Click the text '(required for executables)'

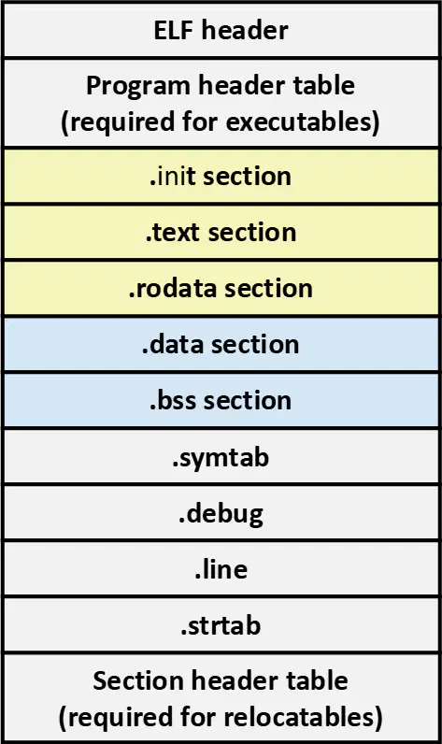(x=221, y=122)
